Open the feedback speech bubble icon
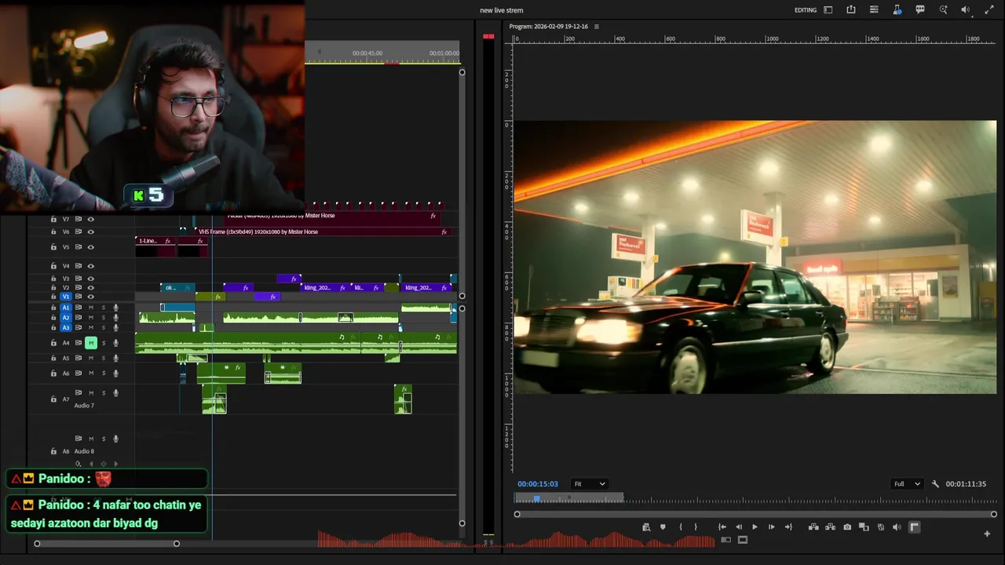The width and height of the screenshot is (1005, 565). 920,10
